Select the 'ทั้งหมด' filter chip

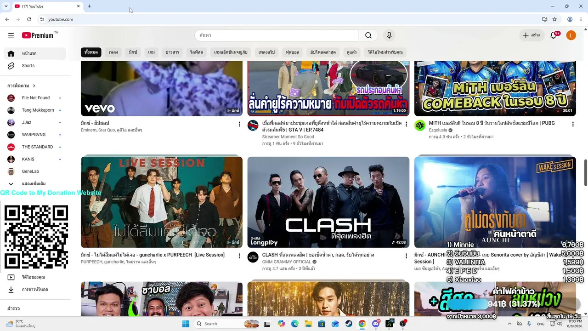tap(91, 52)
